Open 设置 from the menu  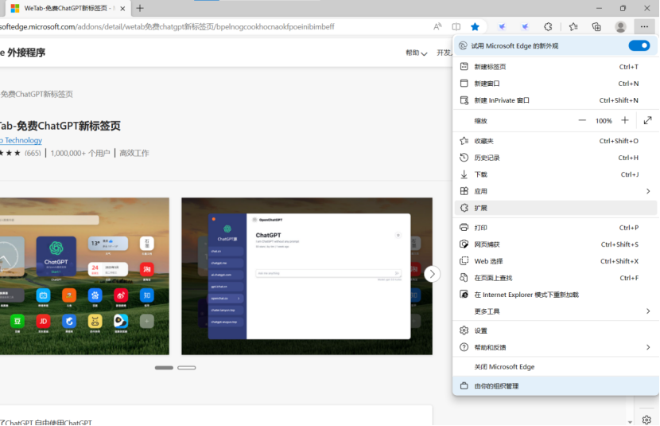coord(556,330)
